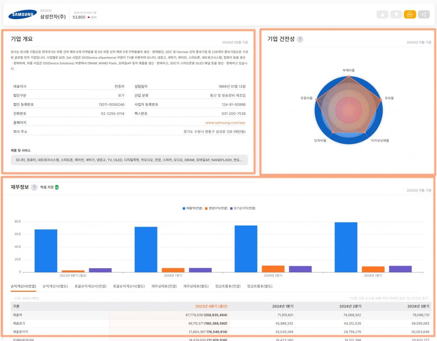Click the share icon button
437x341 pixels.
point(424,14)
